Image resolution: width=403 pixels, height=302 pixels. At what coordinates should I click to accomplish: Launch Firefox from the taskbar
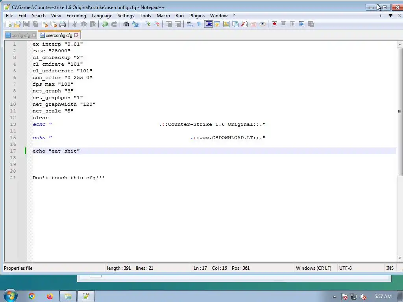click(x=50, y=296)
